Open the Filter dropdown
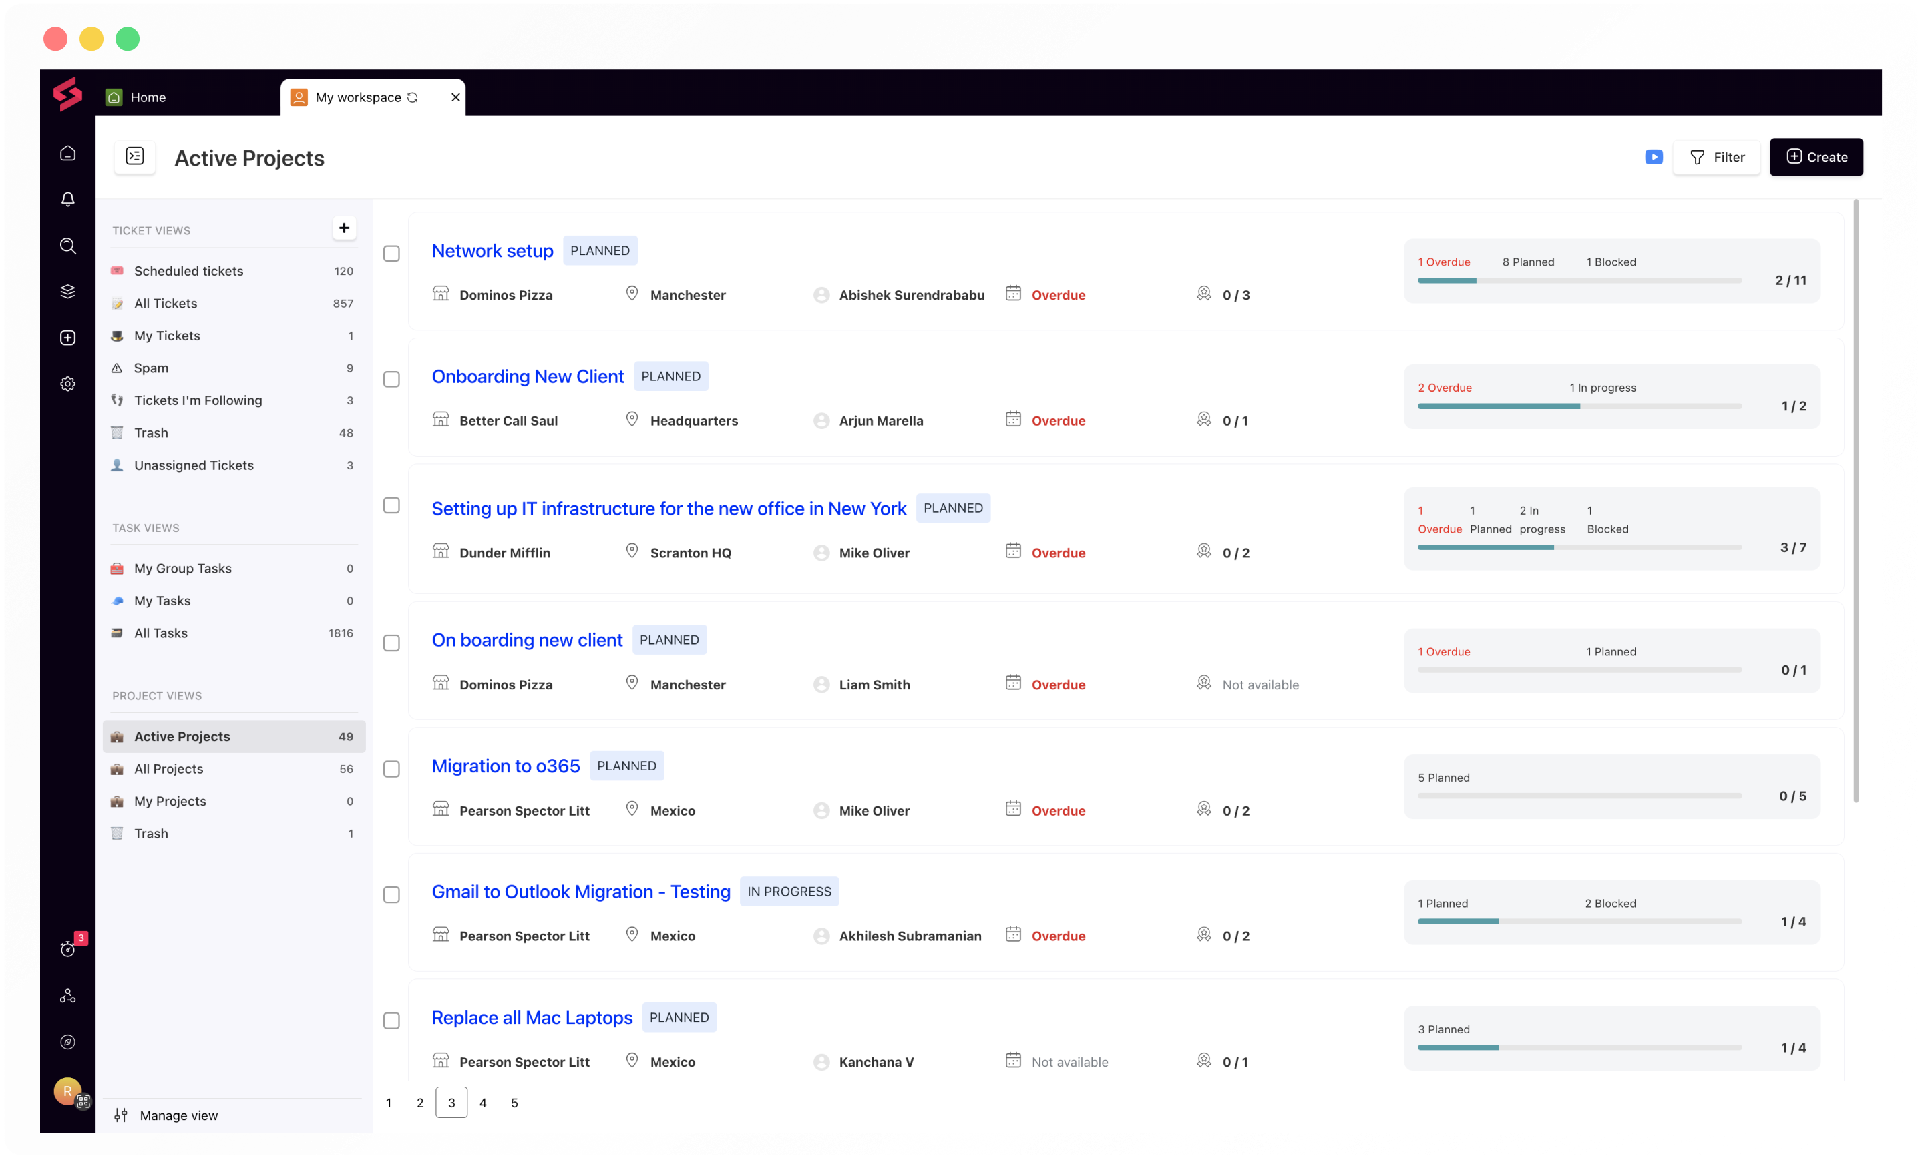 [x=1718, y=157]
